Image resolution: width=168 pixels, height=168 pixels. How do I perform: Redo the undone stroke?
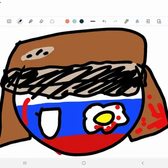coord(115,21)
